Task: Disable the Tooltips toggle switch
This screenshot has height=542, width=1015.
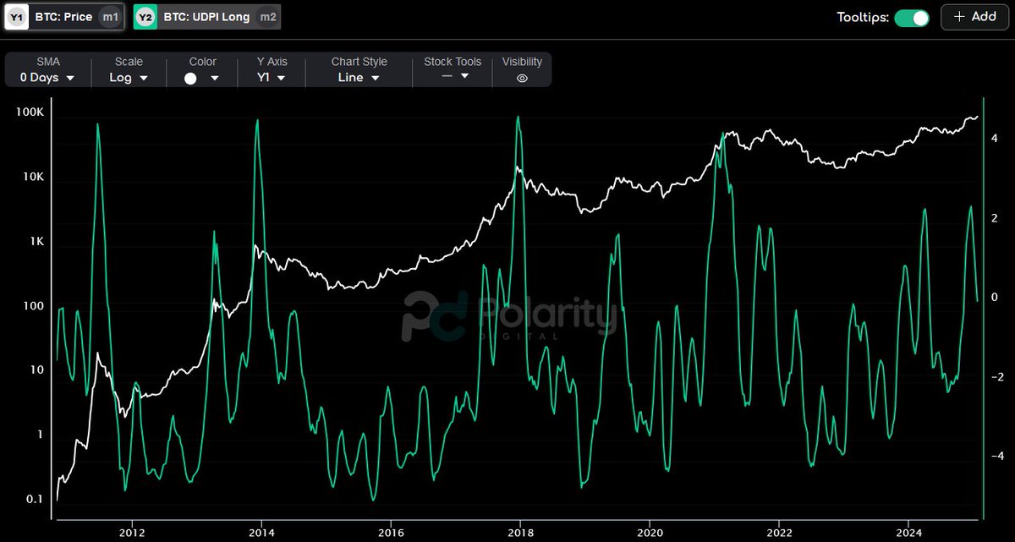Action: 912,16
